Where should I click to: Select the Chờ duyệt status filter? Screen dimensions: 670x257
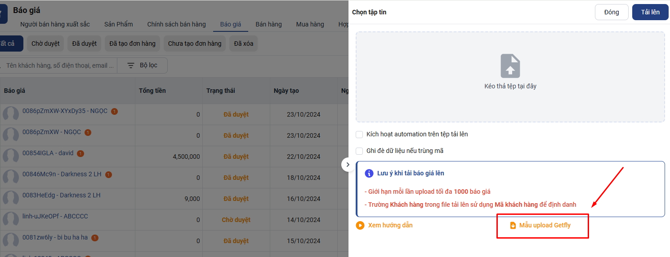45,44
